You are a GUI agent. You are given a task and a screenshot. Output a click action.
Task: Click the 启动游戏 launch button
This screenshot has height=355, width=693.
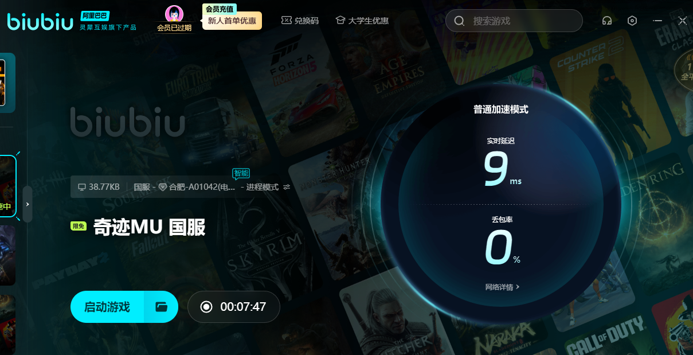(x=107, y=307)
